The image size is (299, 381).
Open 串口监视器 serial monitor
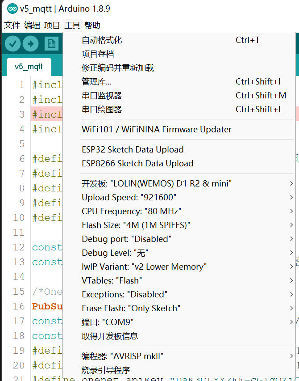(179, 96)
